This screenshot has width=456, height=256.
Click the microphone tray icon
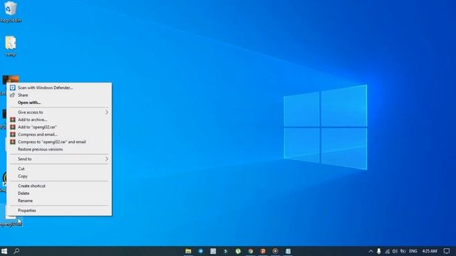[x=378, y=251]
